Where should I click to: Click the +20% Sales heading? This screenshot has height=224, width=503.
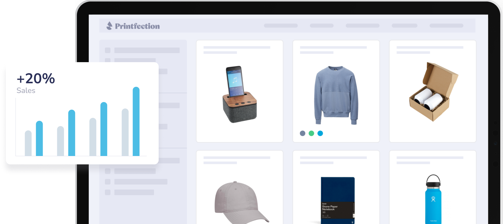pyautogui.click(x=36, y=83)
